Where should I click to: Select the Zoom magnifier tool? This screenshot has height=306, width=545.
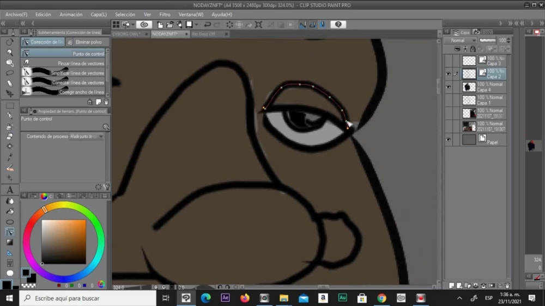(10, 52)
